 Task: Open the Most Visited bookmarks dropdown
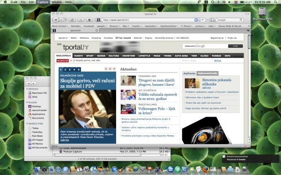60,26
